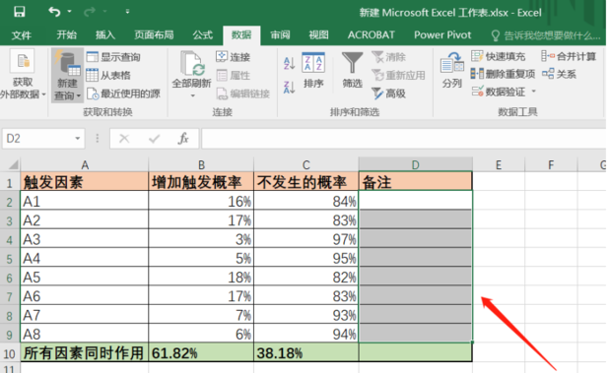The image size is (611, 373).
Task: Open the Undo history dropdown arrow
Action: tap(70, 12)
